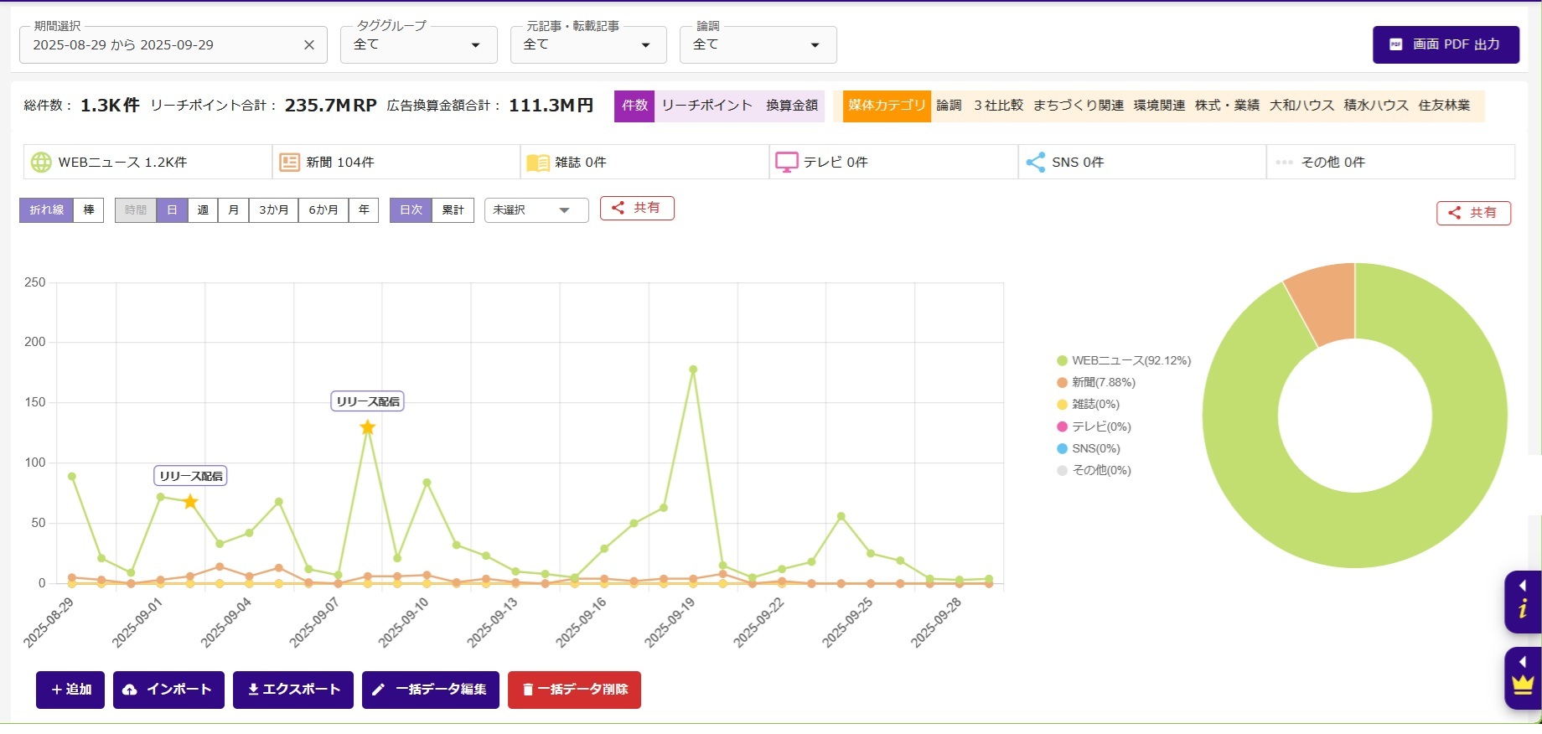Select the 月 monthly granularity
Image resolution: width=1542 pixels, height=734 pixels.
click(x=234, y=210)
